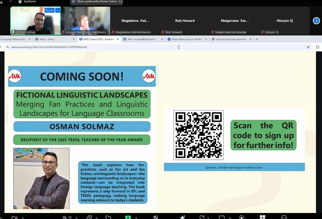Screen dimensions: 322x219
Task: Select the book description text box
Action: click(x=113, y=182)
